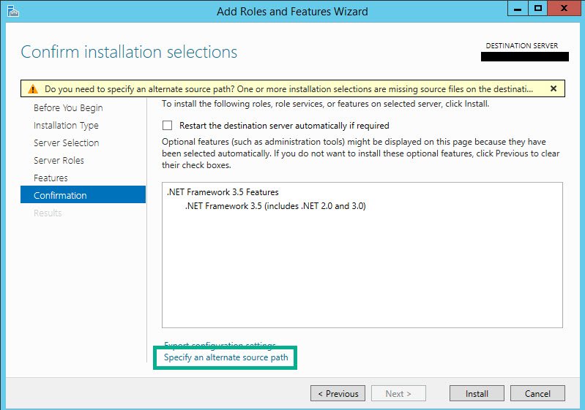
Task: Maximize the wizard window
Action: [537, 9]
